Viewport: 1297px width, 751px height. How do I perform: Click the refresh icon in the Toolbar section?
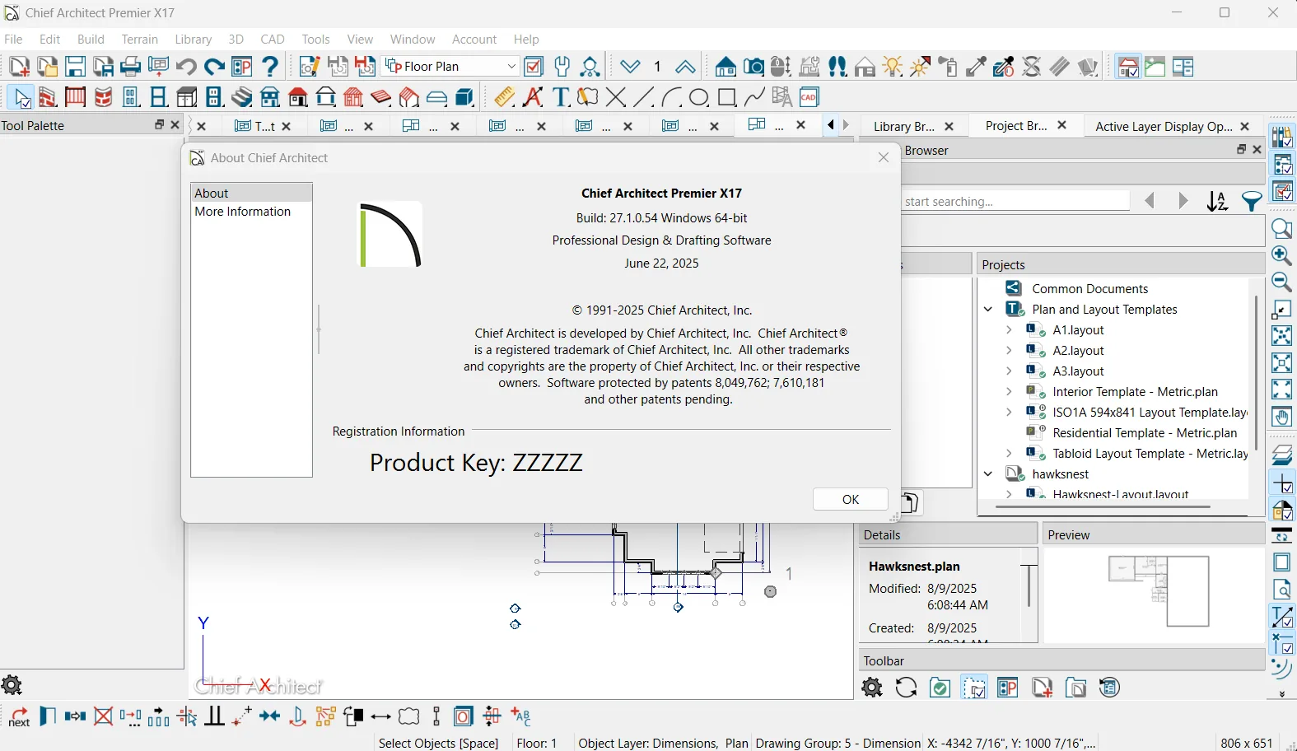point(907,688)
